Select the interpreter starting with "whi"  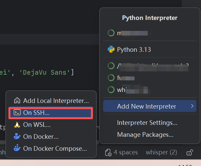150,90
